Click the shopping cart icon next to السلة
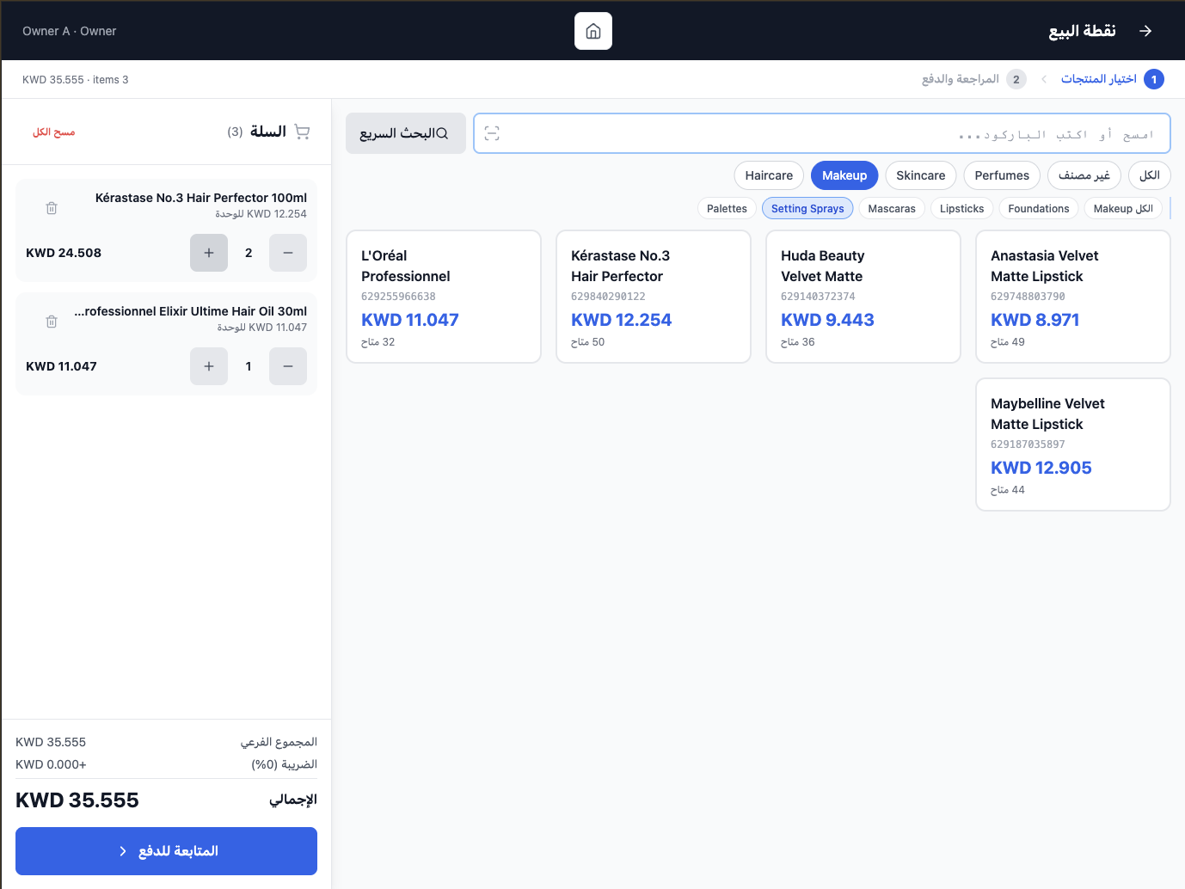1185x889 pixels. (x=302, y=132)
